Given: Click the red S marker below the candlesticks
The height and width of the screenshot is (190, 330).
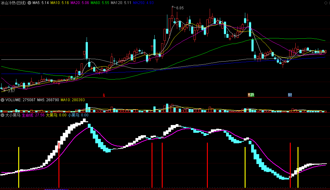Looking at the screenshot, I should pyautogui.click(x=104, y=95).
